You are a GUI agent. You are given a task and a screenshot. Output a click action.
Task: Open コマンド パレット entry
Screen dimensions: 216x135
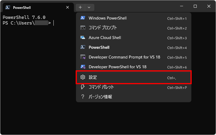(x=134, y=87)
